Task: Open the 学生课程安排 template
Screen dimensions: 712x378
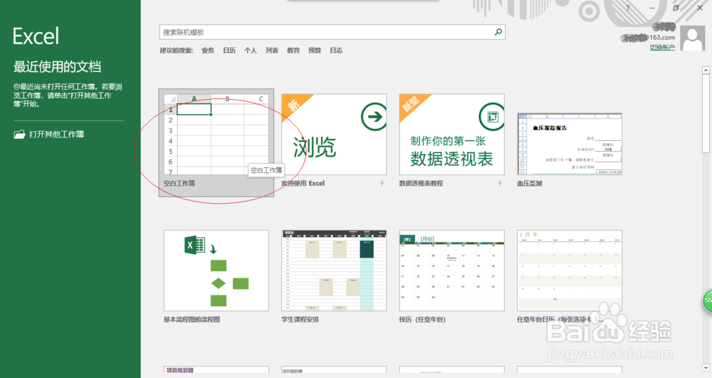Action: tap(334, 271)
